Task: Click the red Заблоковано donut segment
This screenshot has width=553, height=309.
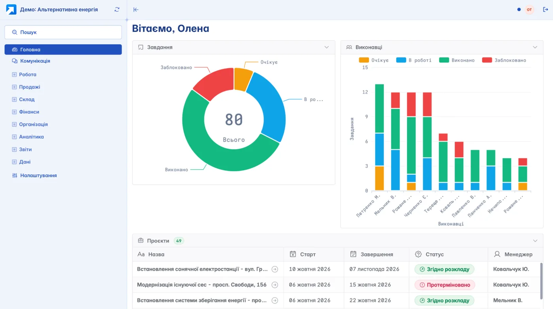Action: point(216,82)
